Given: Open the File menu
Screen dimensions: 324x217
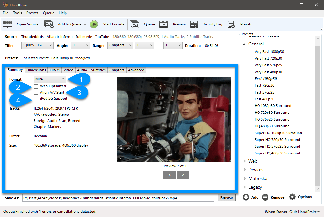Looking at the screenshot, I should click(x=5, y=13).
